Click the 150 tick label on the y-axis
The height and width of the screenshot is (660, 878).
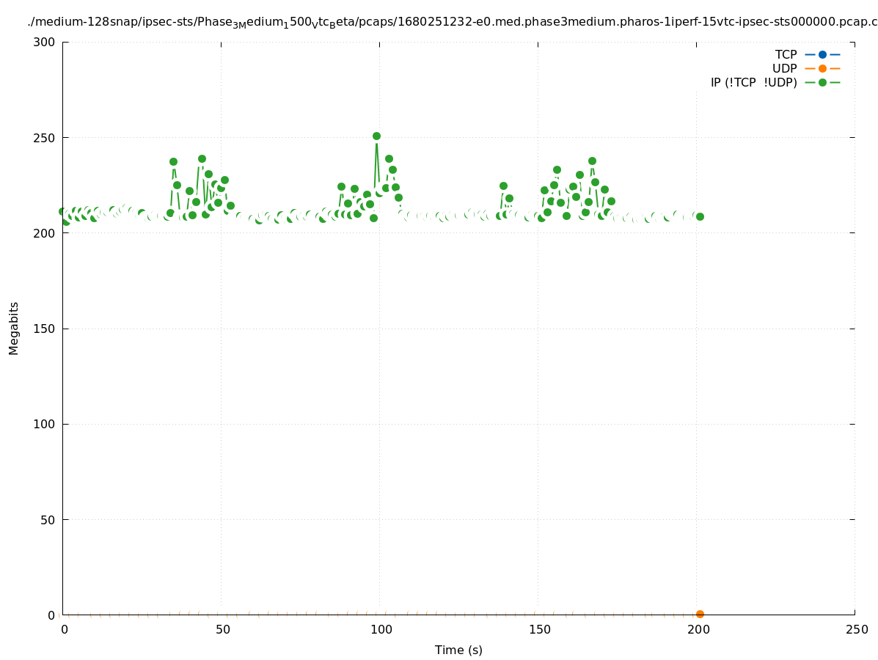[45, 329]
